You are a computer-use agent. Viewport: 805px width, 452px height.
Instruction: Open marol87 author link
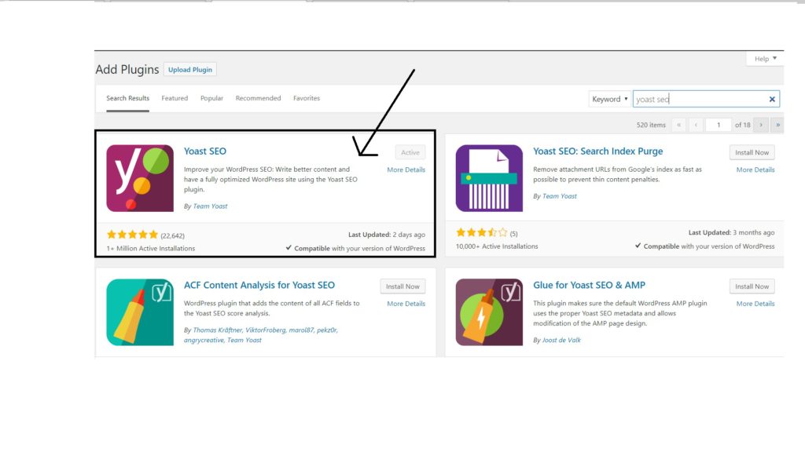(x=301, y=330)
